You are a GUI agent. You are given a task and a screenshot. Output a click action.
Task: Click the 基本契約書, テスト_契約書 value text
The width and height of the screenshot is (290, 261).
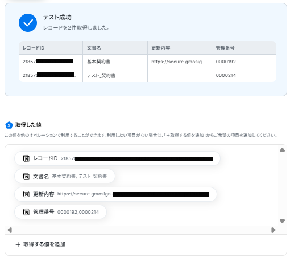[x=80, y=176]
